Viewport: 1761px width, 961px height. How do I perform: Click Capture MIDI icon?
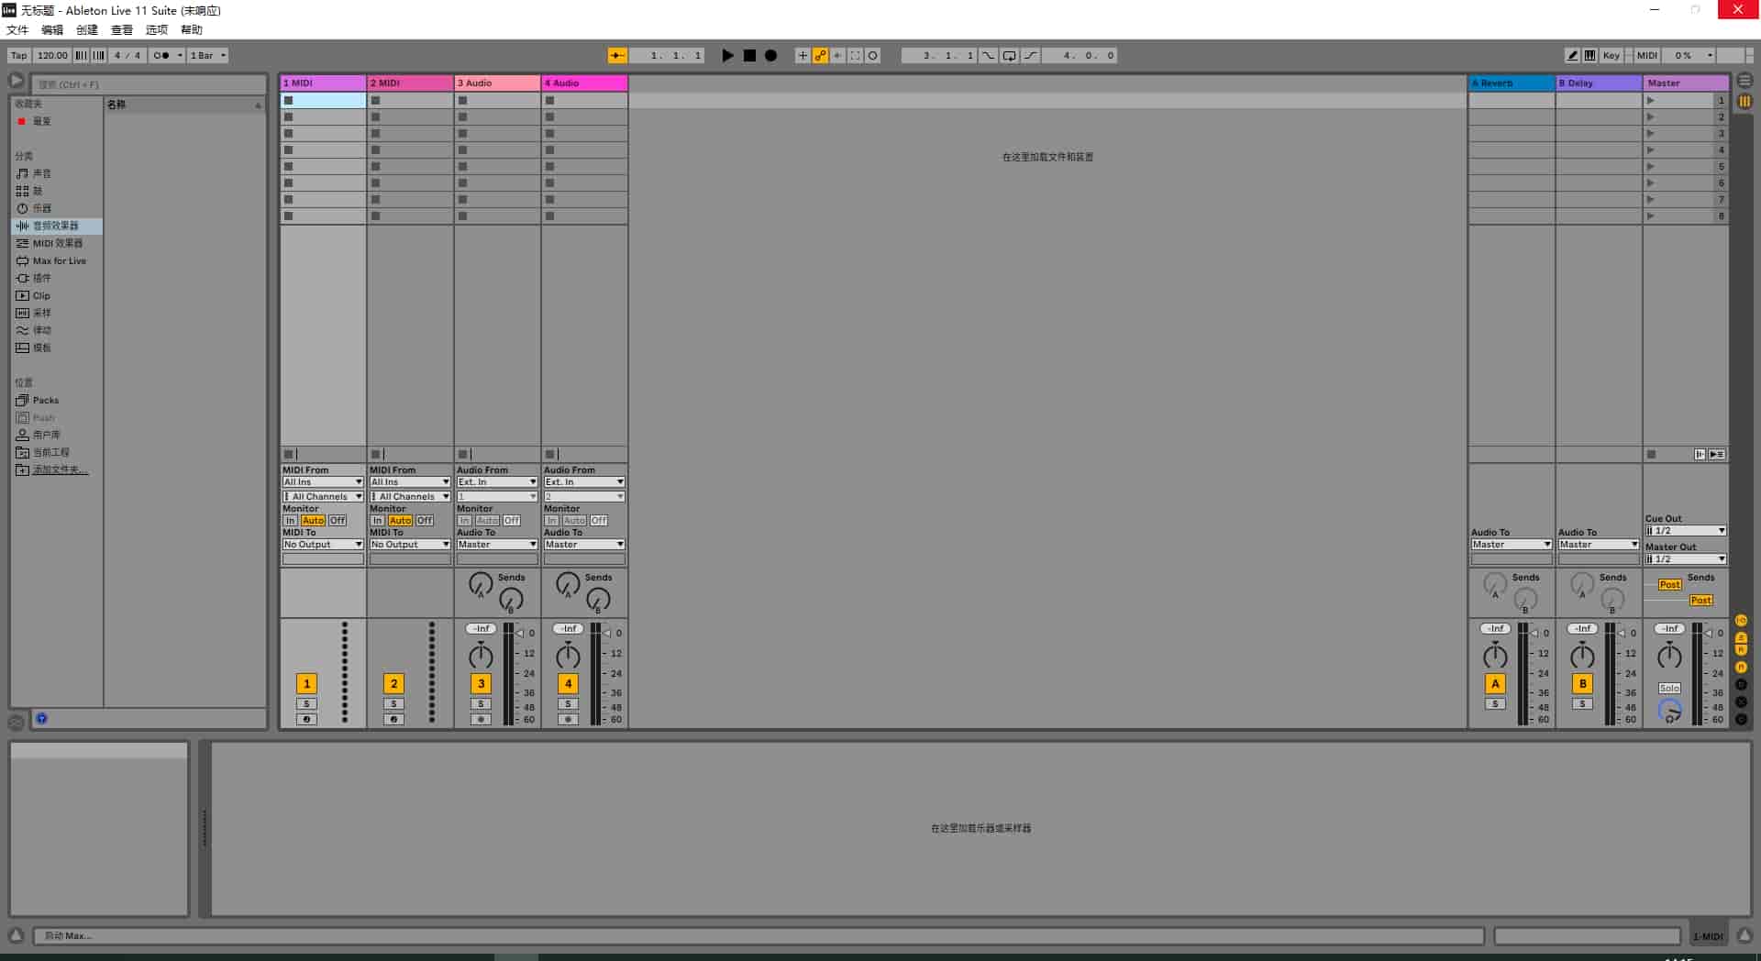pos(855,56)
